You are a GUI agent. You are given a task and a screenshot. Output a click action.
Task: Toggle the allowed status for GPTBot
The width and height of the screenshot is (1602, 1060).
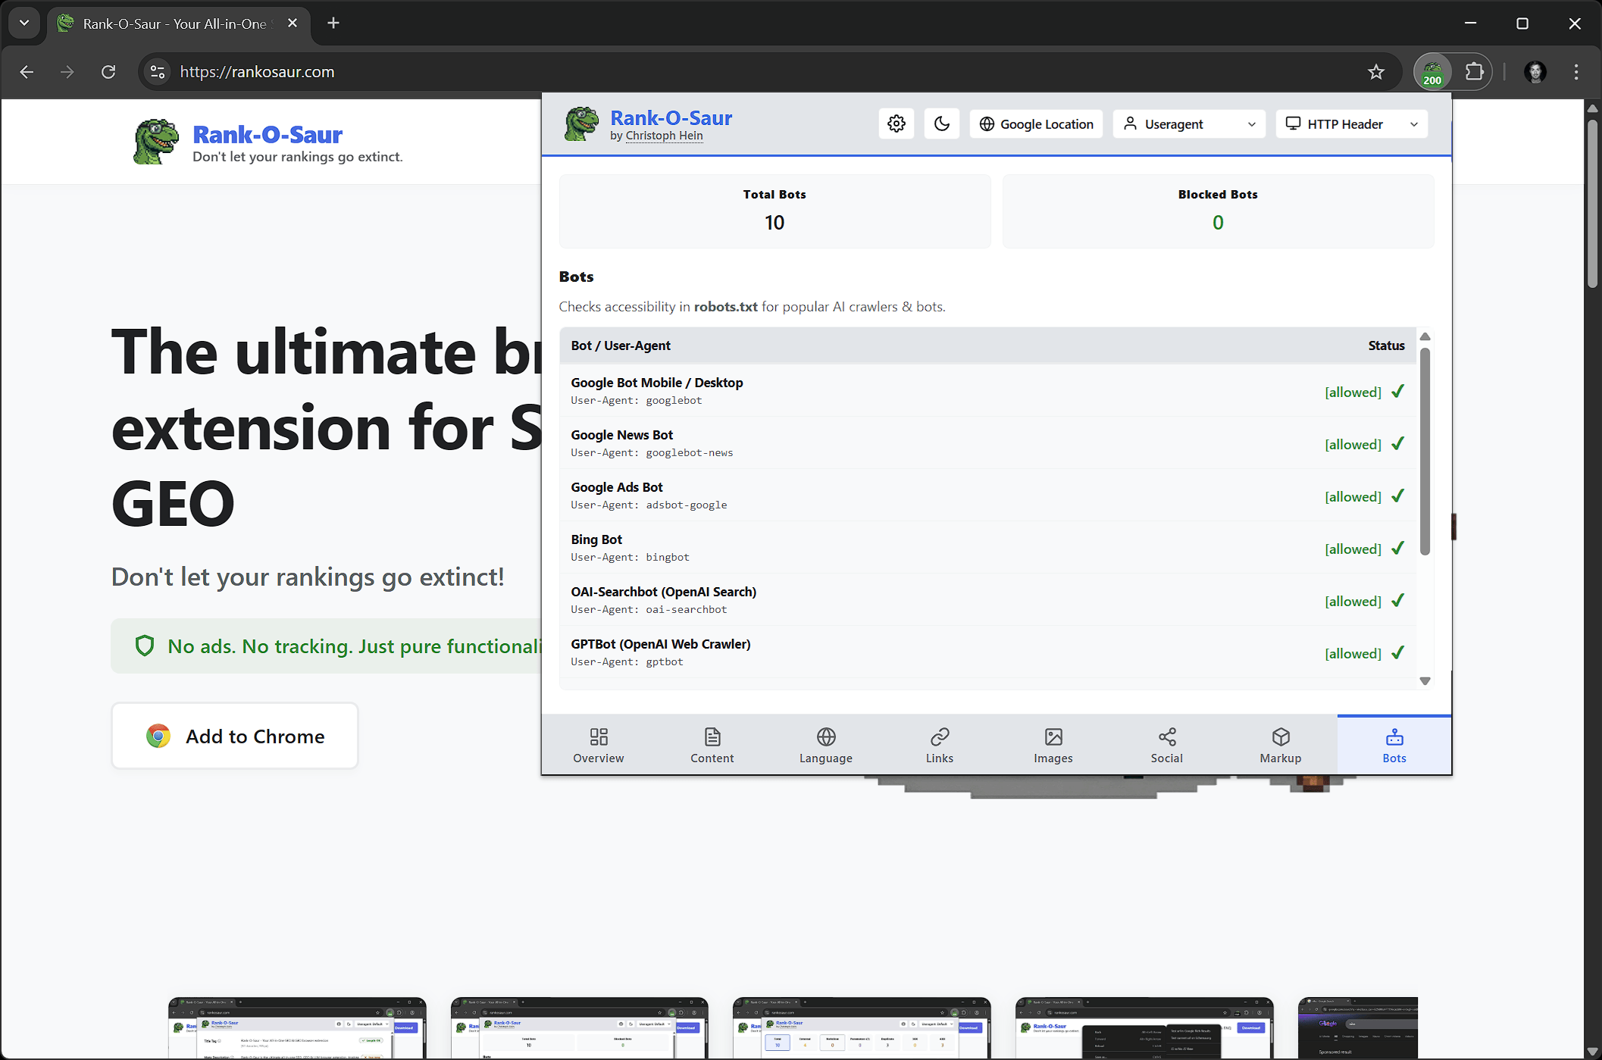[x=1364, y=652]
